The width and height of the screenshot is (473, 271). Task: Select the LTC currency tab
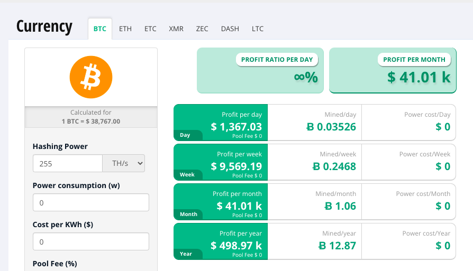click(x=258, y=29)
